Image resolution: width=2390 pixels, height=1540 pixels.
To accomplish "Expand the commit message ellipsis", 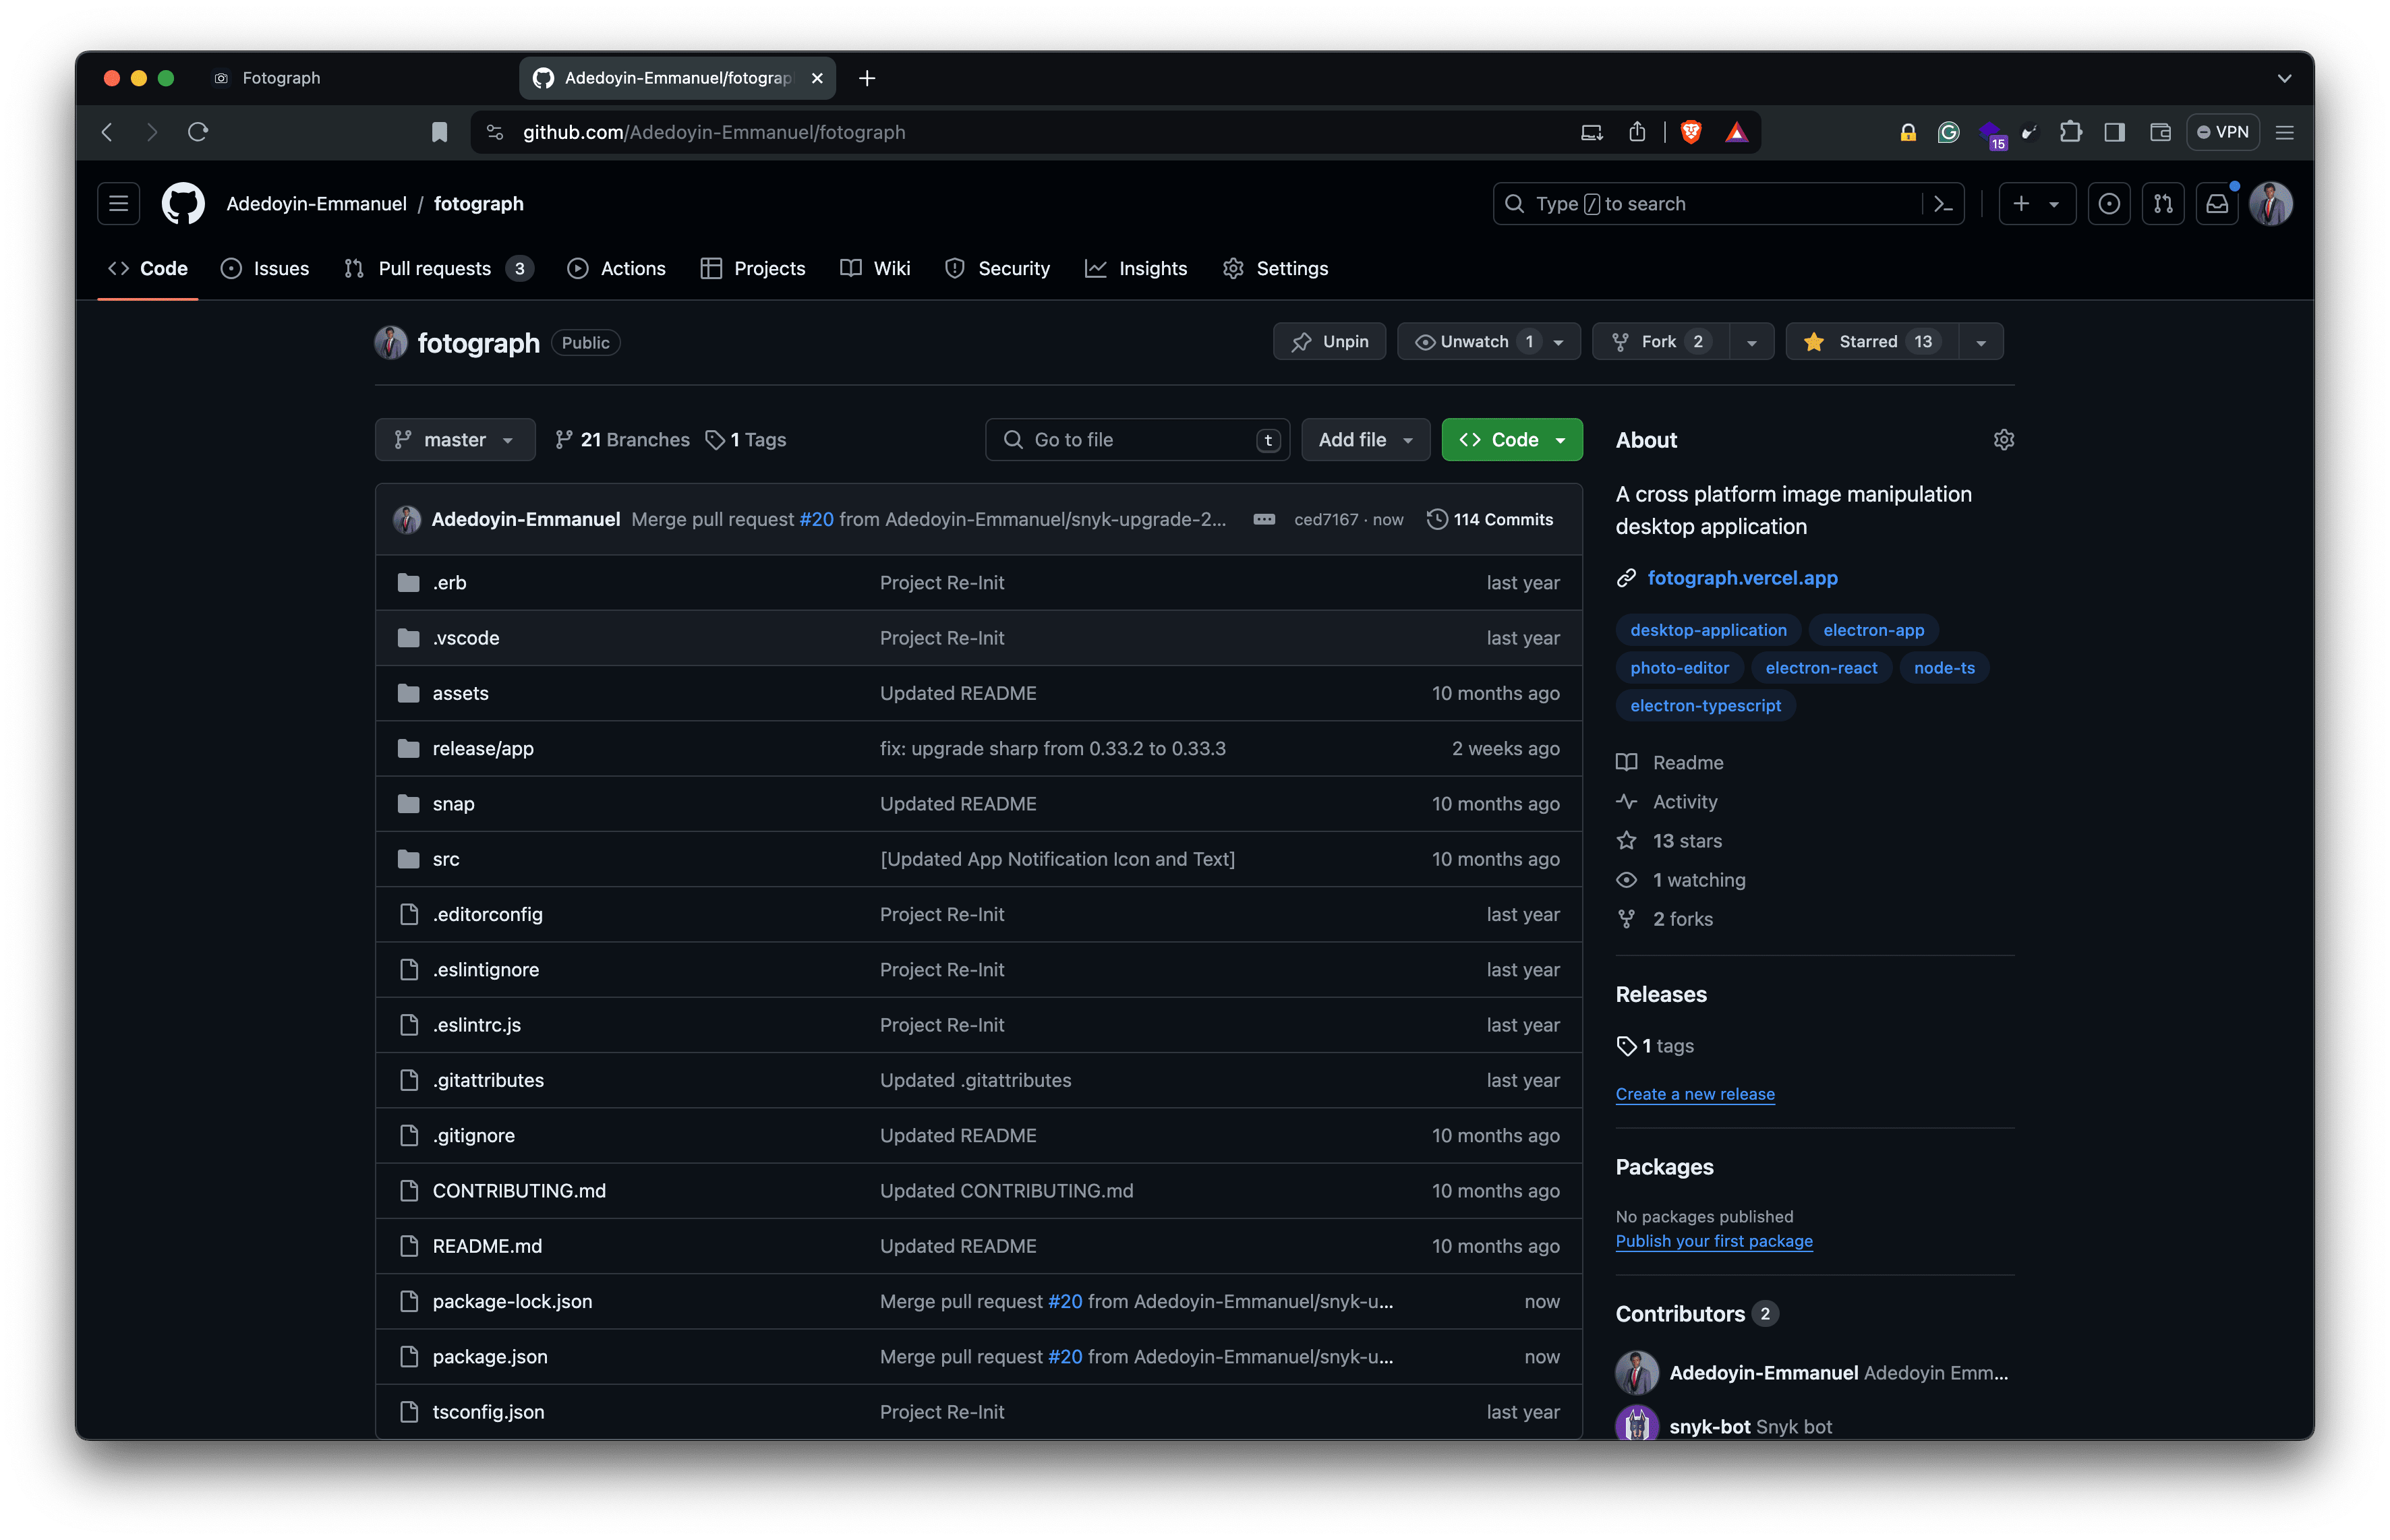I will pyautogui.click(x=1264, y=520).
